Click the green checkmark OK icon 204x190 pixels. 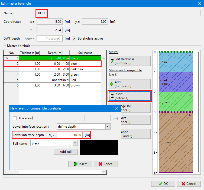pyautogui.click(x=161, y=184)
